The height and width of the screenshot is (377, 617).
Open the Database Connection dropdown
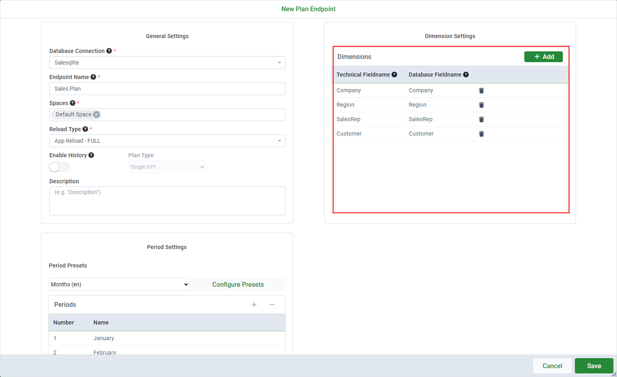(x=167, y=63)
